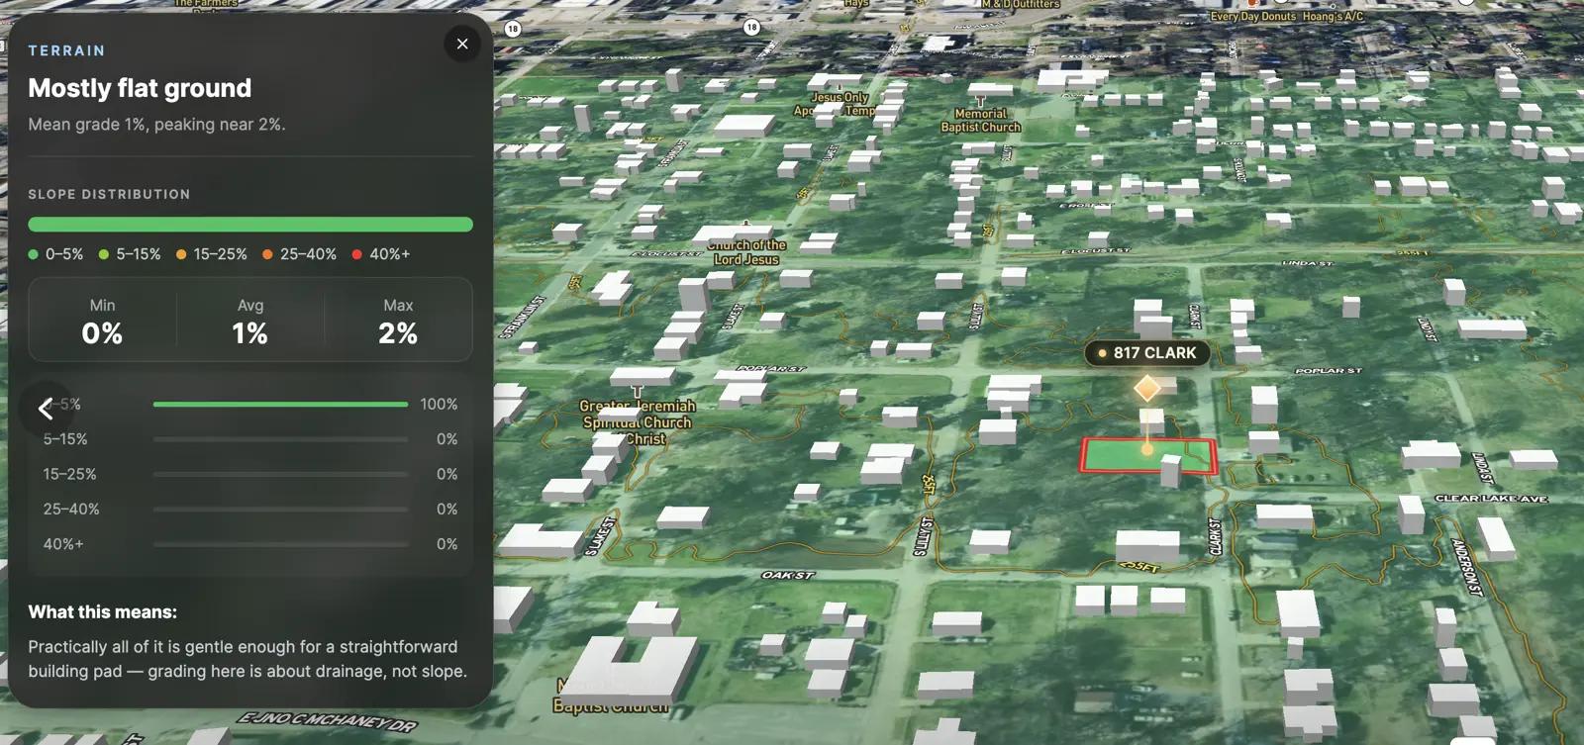Click the Church of the Lord Jesus label
1584x745 pixels.
[x=746, y=252]
